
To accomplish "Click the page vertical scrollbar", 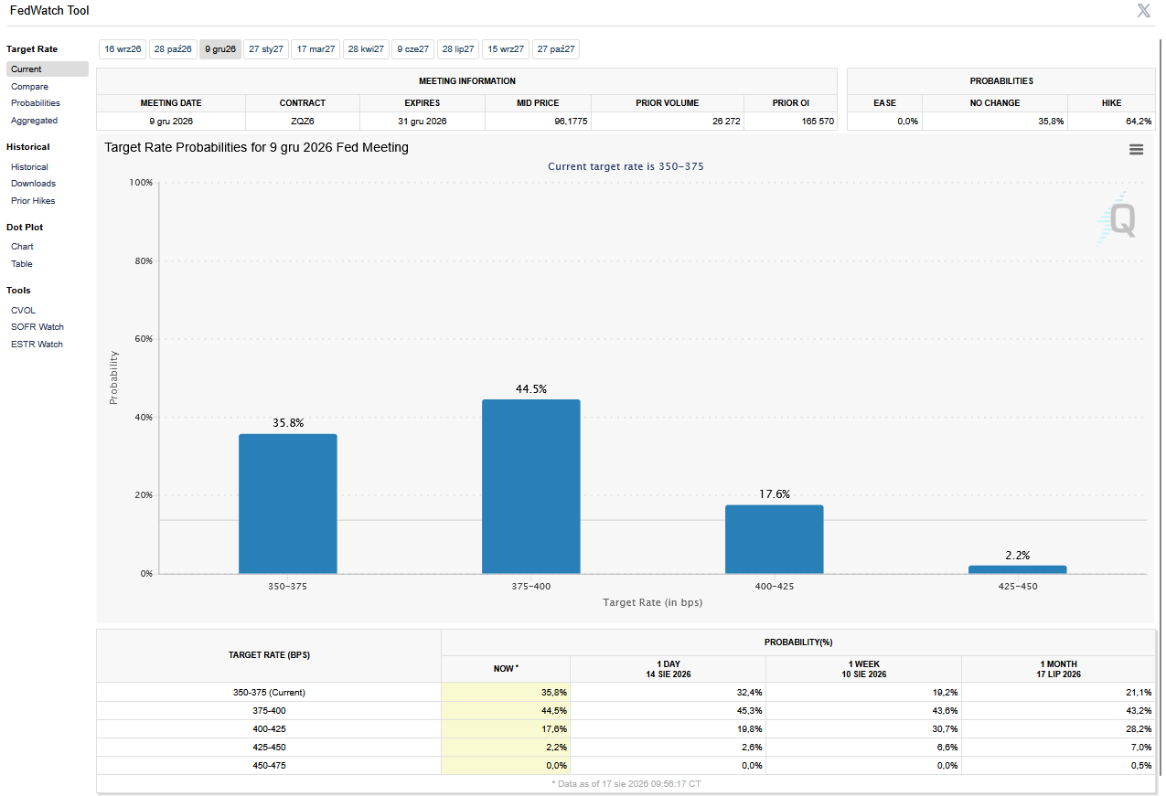I will tap(1161, 411).
